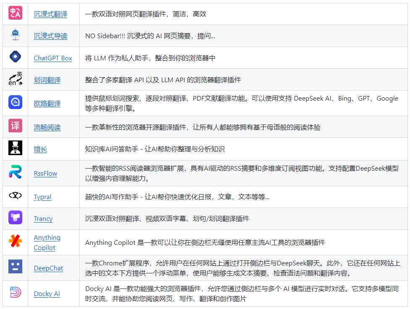This screenshot has height=309, width=410.
Task: Click the RssFlow description about RSS阅读器
Action: 242,173
